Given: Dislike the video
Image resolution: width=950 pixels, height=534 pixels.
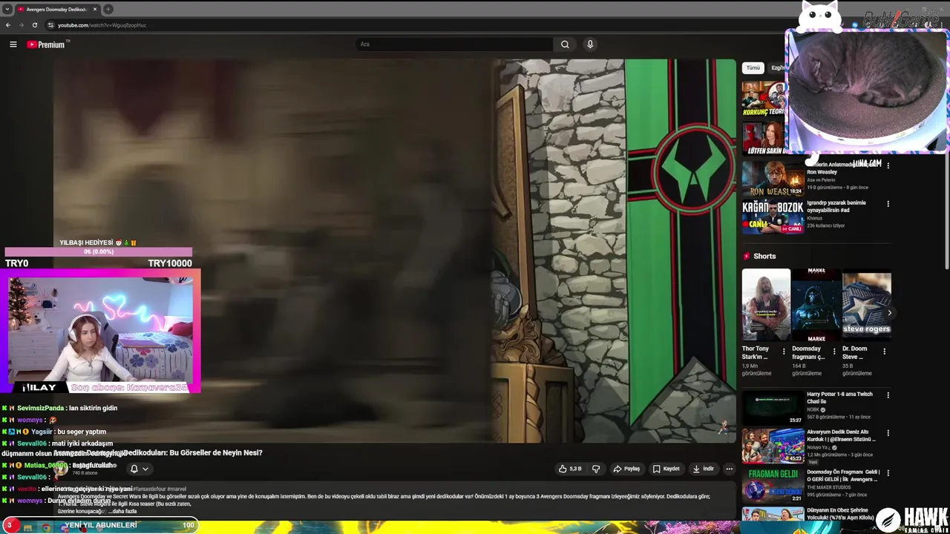Looking at the screenshot, I should click(x=595, y=469).
